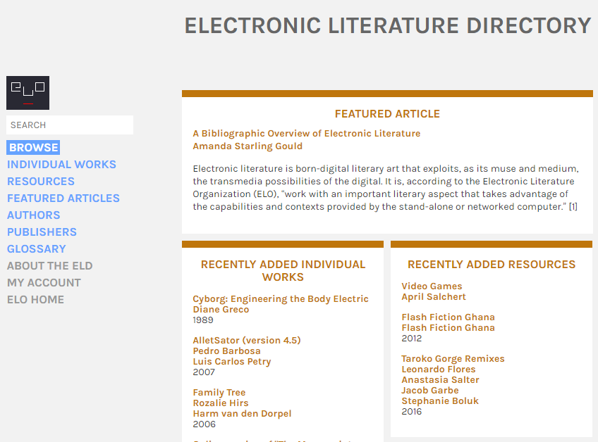The height and width of the screenshot is (442, 598).
Task: Go to Individual Works in sidebar
Action: pyautogui.click(x=61, y=165)
